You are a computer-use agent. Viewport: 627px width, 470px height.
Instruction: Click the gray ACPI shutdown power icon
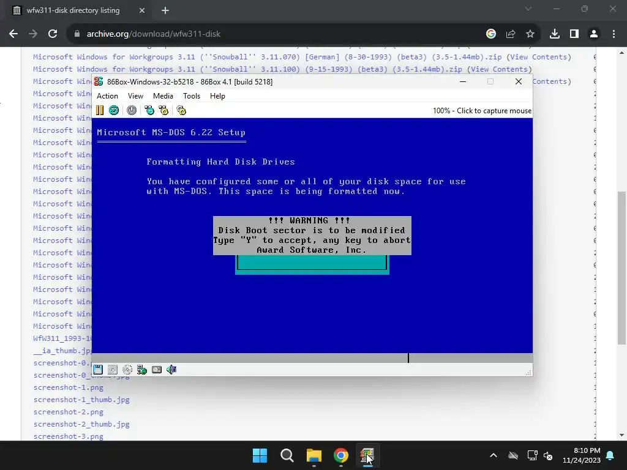132,110
